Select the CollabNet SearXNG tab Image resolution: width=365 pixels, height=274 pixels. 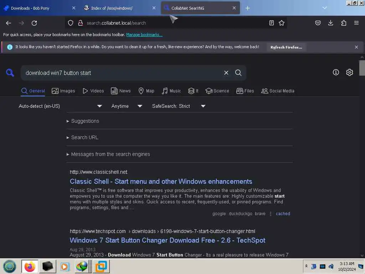tap(200, 8)
